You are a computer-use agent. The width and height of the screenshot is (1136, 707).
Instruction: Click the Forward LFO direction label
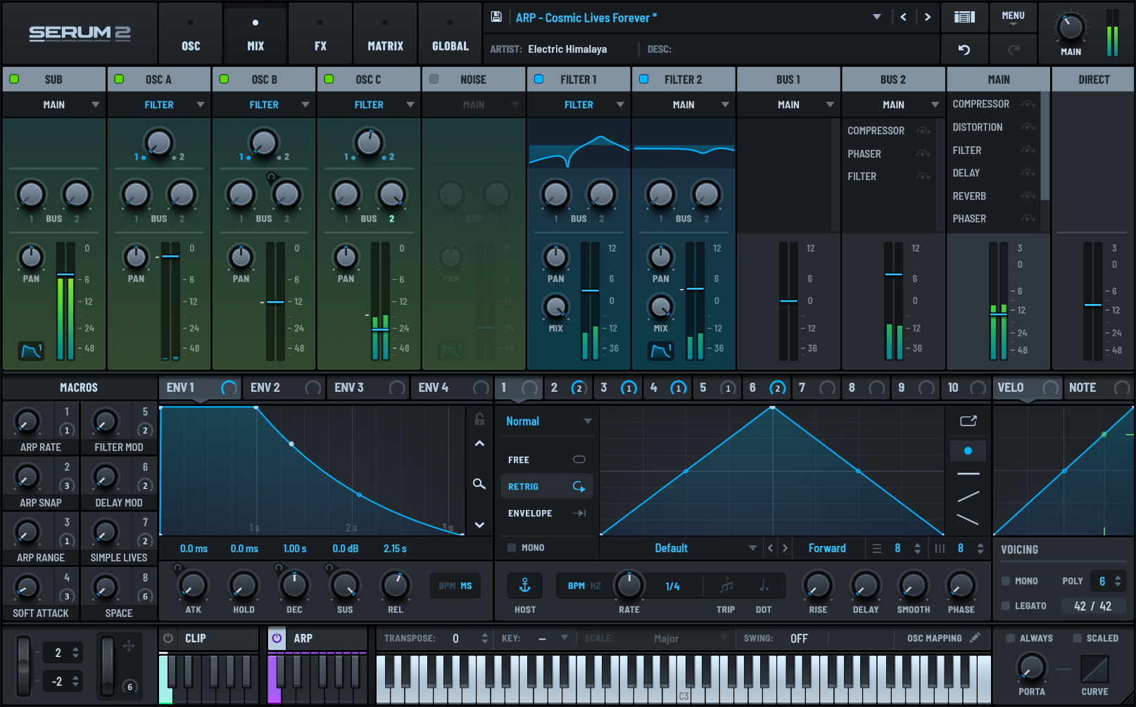[x=827, y=548]
